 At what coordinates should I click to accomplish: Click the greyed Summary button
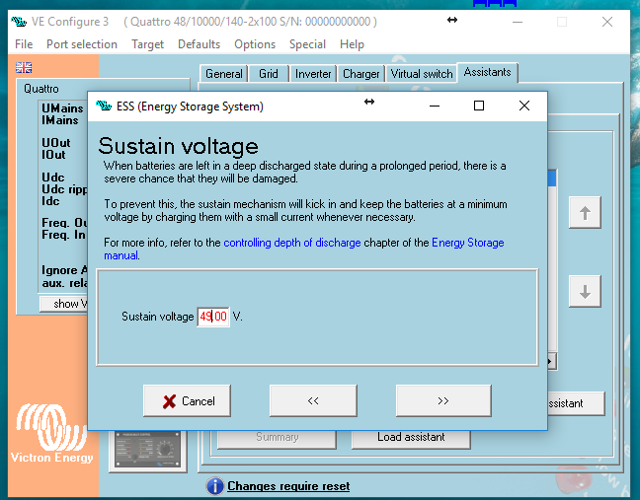point(278,437)
